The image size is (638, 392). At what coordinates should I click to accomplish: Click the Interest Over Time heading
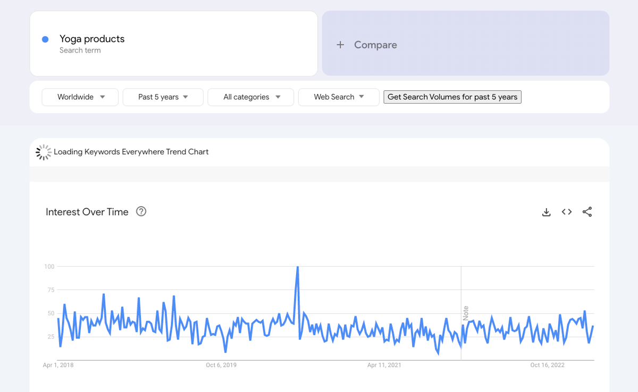(x=87, y=212)
